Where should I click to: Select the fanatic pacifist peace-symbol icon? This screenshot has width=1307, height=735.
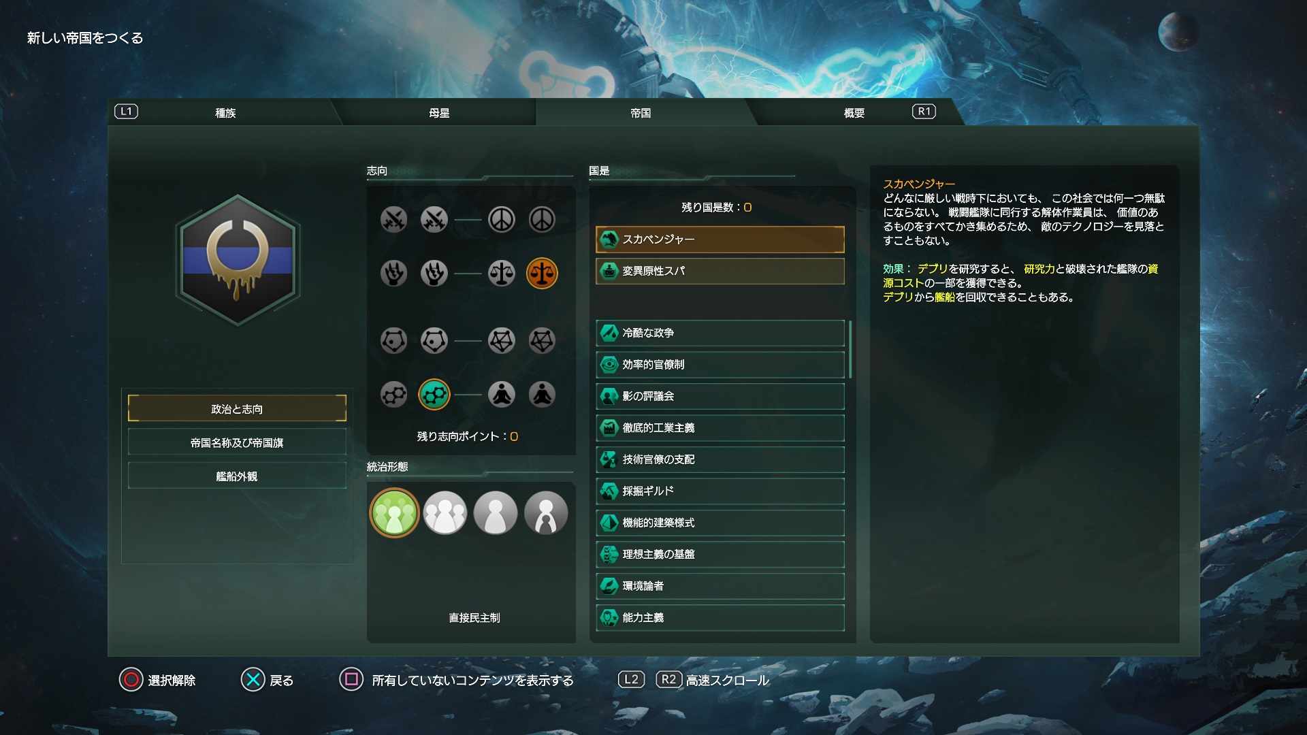(542, 220)
